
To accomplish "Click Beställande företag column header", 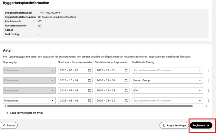I will [143, 62].
